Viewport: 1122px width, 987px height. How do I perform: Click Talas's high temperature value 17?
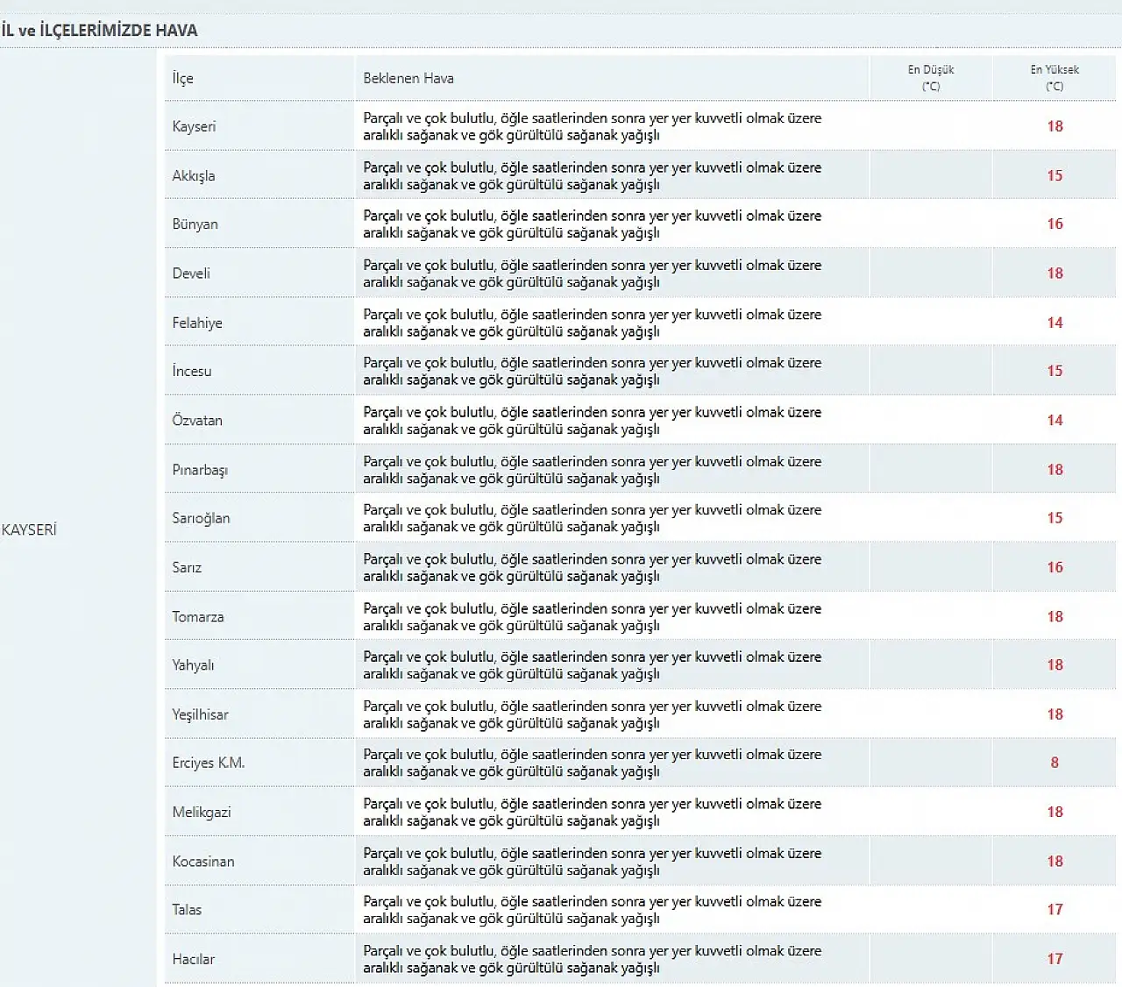(x=1055, y=909)
